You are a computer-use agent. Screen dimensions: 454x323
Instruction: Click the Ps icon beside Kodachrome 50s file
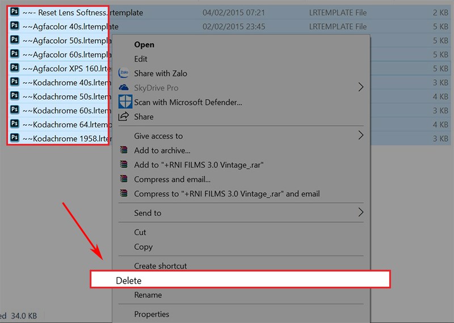(15, 95)
